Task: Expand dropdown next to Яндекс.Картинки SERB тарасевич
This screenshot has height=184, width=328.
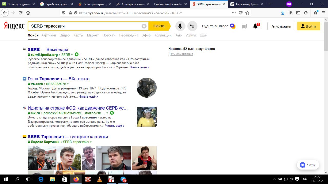Action: point(91,142)
